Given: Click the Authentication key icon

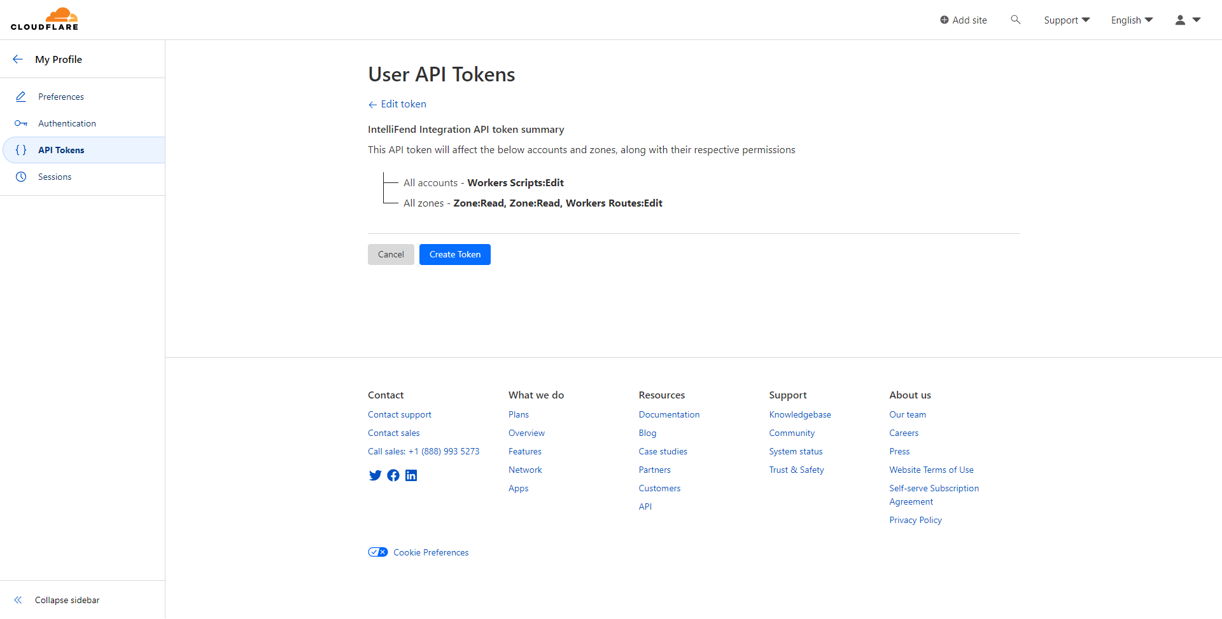Looking at the screenshot, I should pyautogui.click(x=21, y=123).
